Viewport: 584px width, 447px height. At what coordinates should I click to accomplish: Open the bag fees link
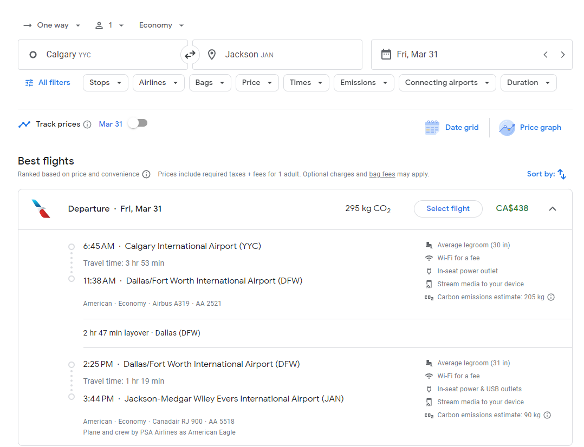tap(382, 174)
